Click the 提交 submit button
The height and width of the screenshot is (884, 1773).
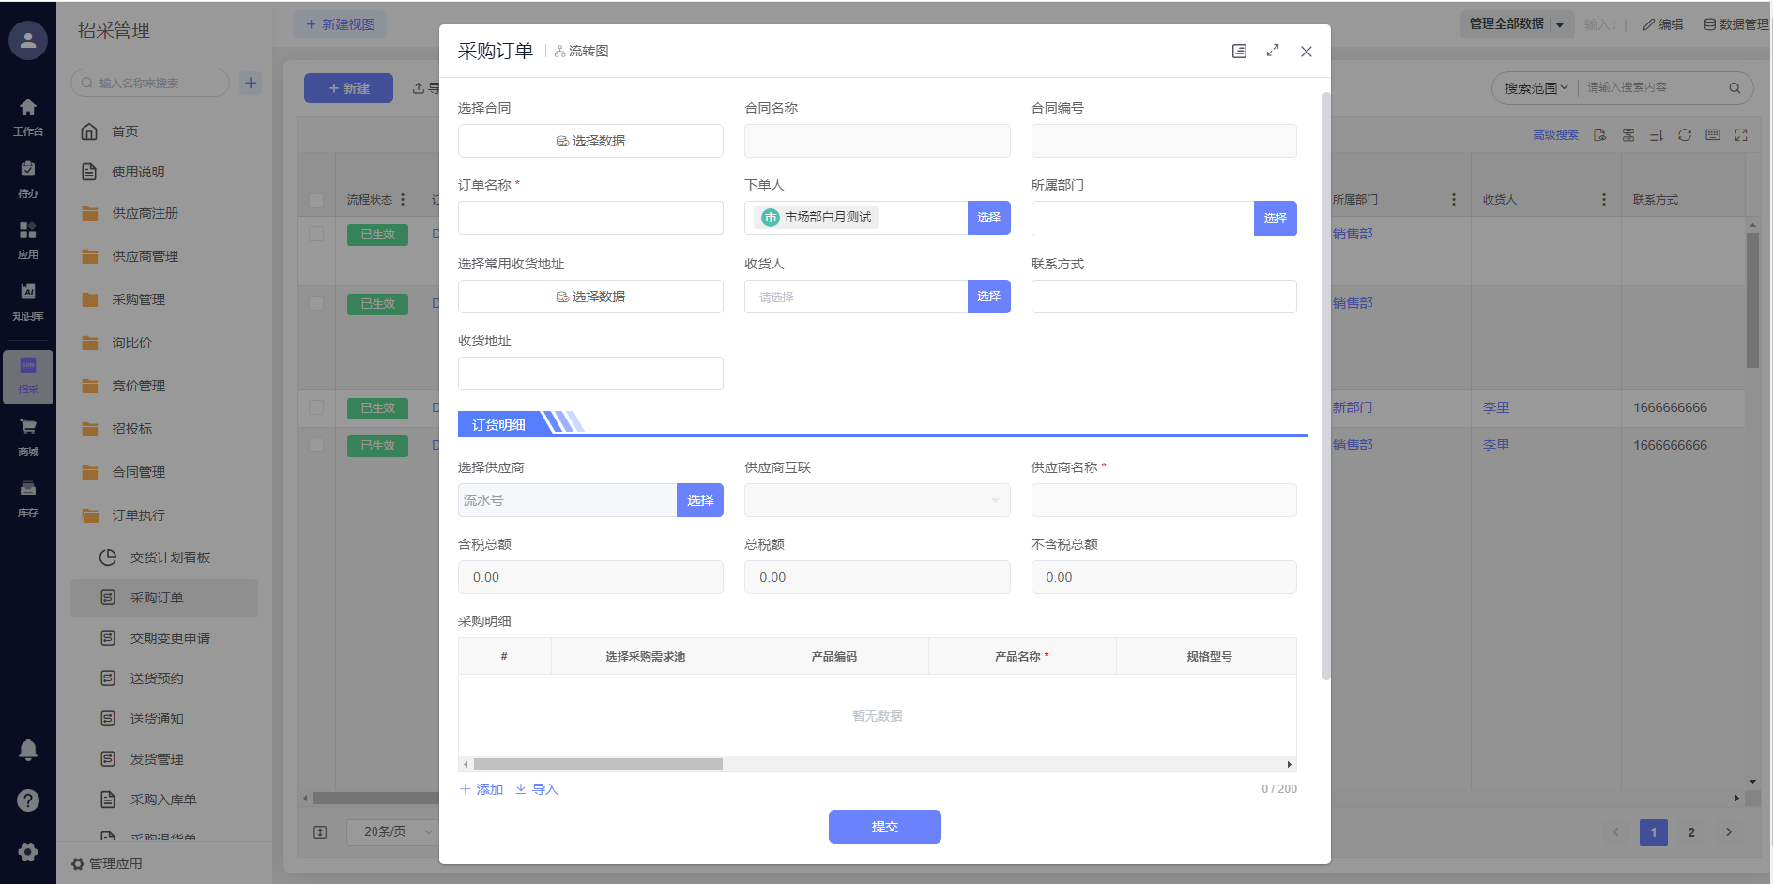(x=884, y=827)
